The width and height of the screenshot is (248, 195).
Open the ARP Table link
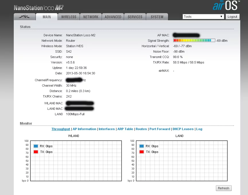(x=125, y=129)
